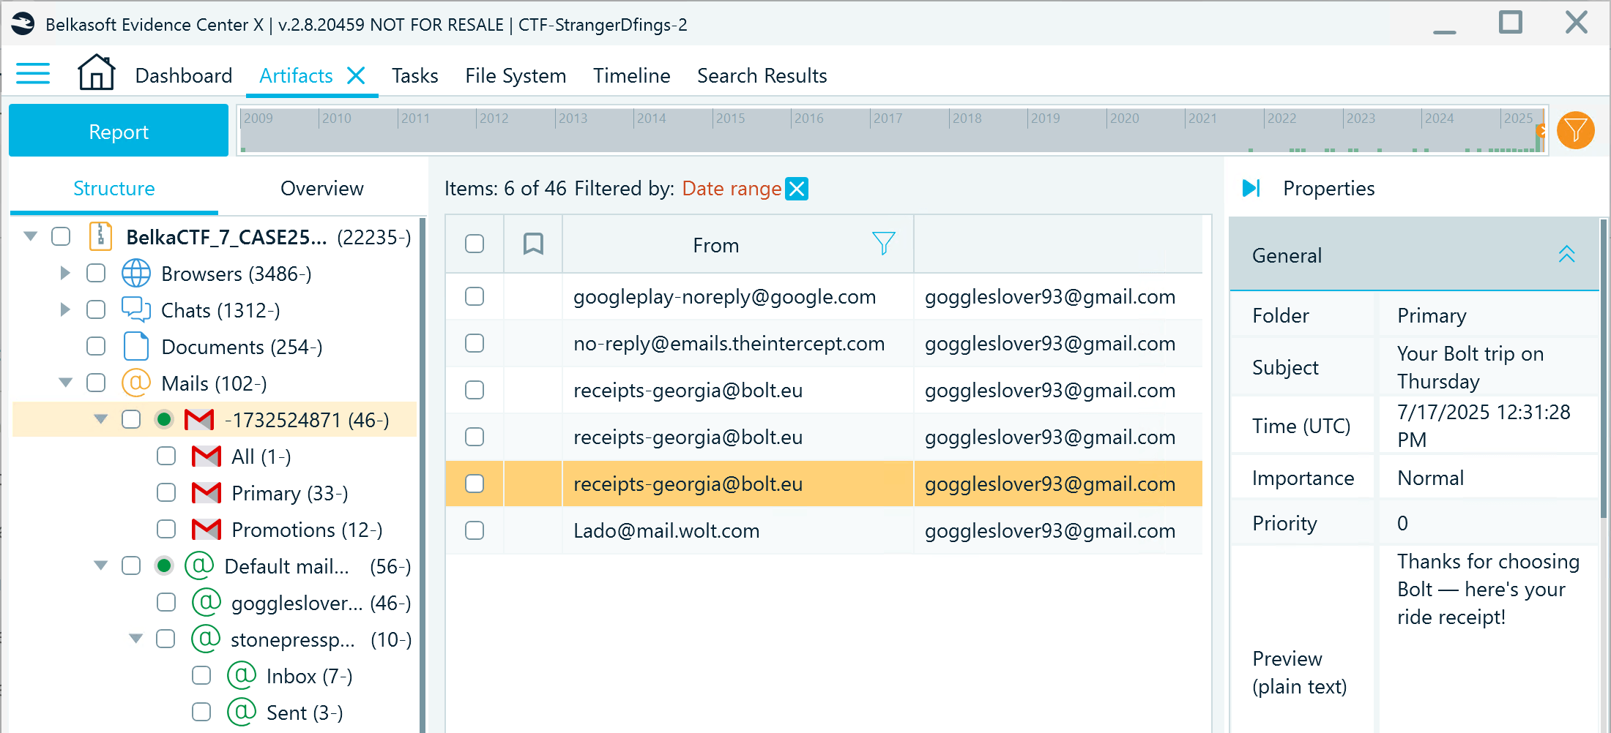This screenshot has width=1611, height=733.
Task: Switch to the Overview tab
Action: click(322, 188)
